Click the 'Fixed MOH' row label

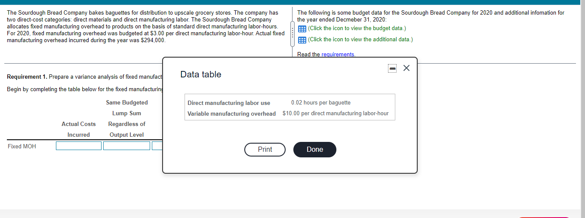click(x=22, y=147)
